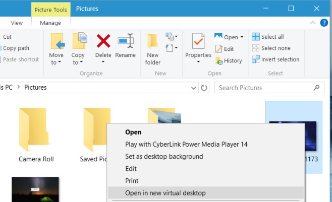Click the ribbon Edit icon

pos(218,49)
